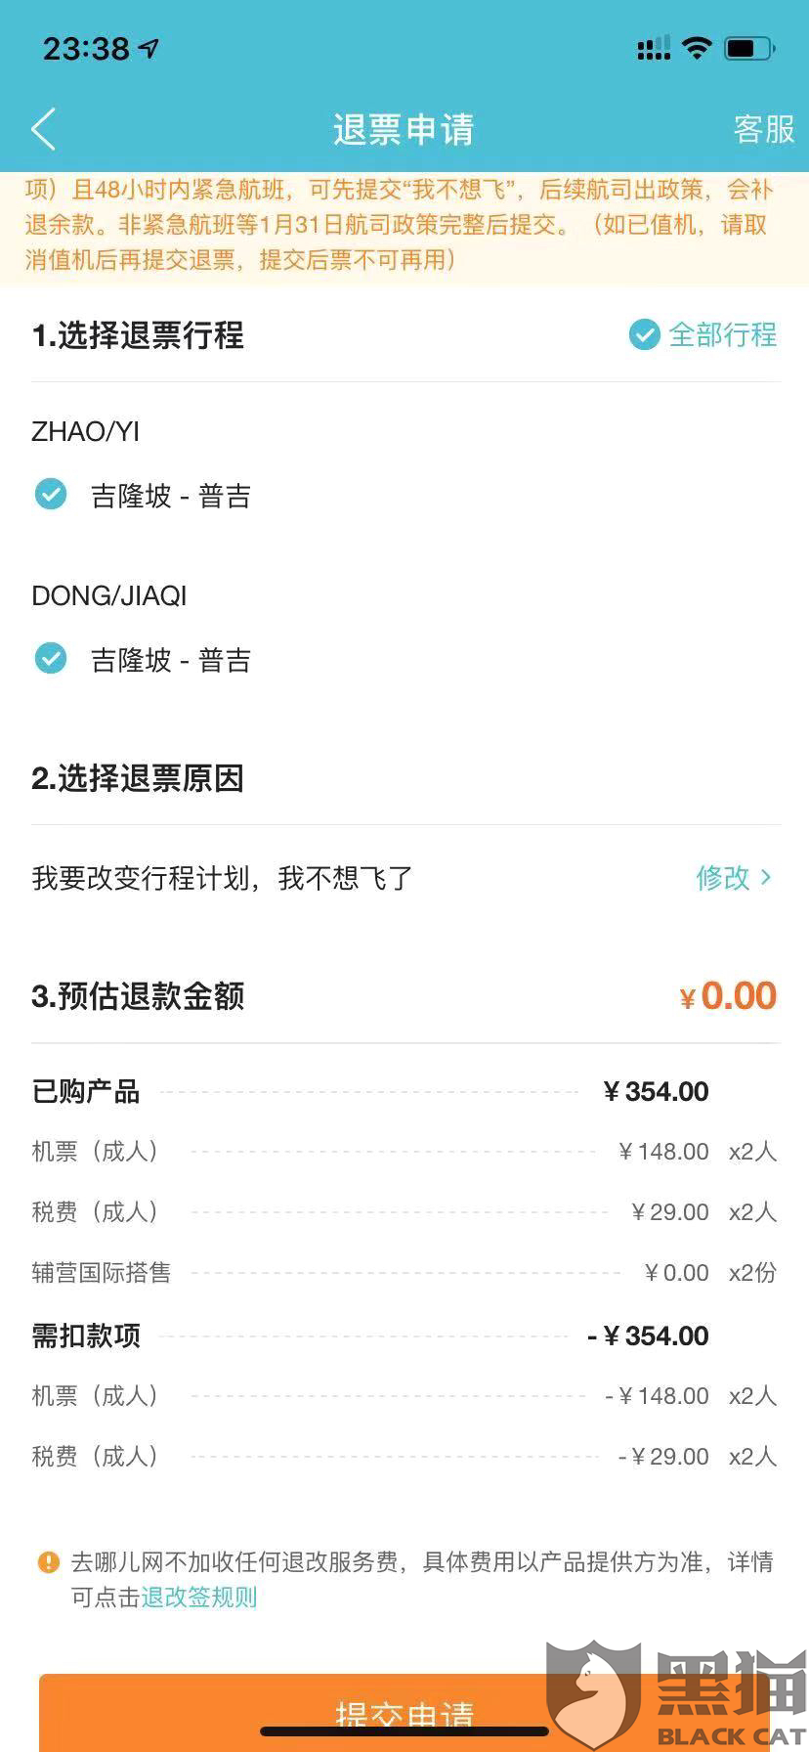Tap the estimated refund ¥0.00 amount
Image resolution: width=809 pixels, height=1752 pixels.
tap(728, 996)
